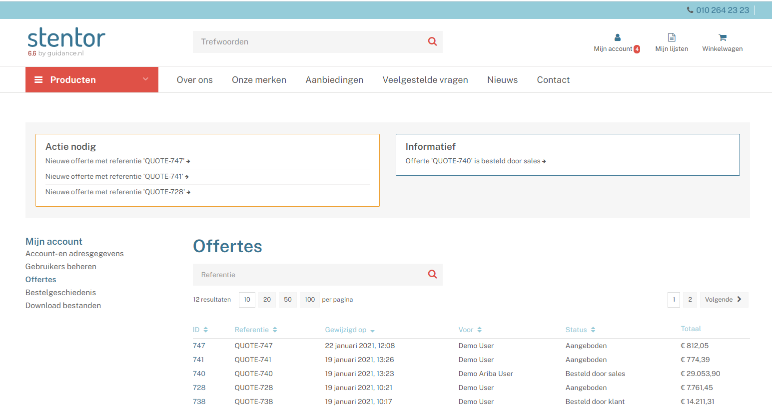Open Bestelgeschiedenis in account sidebar
Screen dimensions: 772x412
pyautogui.click(x=60, y=293)
